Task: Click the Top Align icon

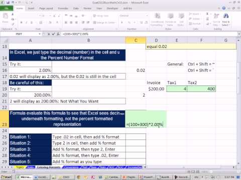Action: (66, 16)
